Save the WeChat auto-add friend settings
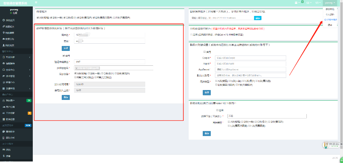Image resolution: width=343 pixels, height=163 pixels. [x=66, y=98]
